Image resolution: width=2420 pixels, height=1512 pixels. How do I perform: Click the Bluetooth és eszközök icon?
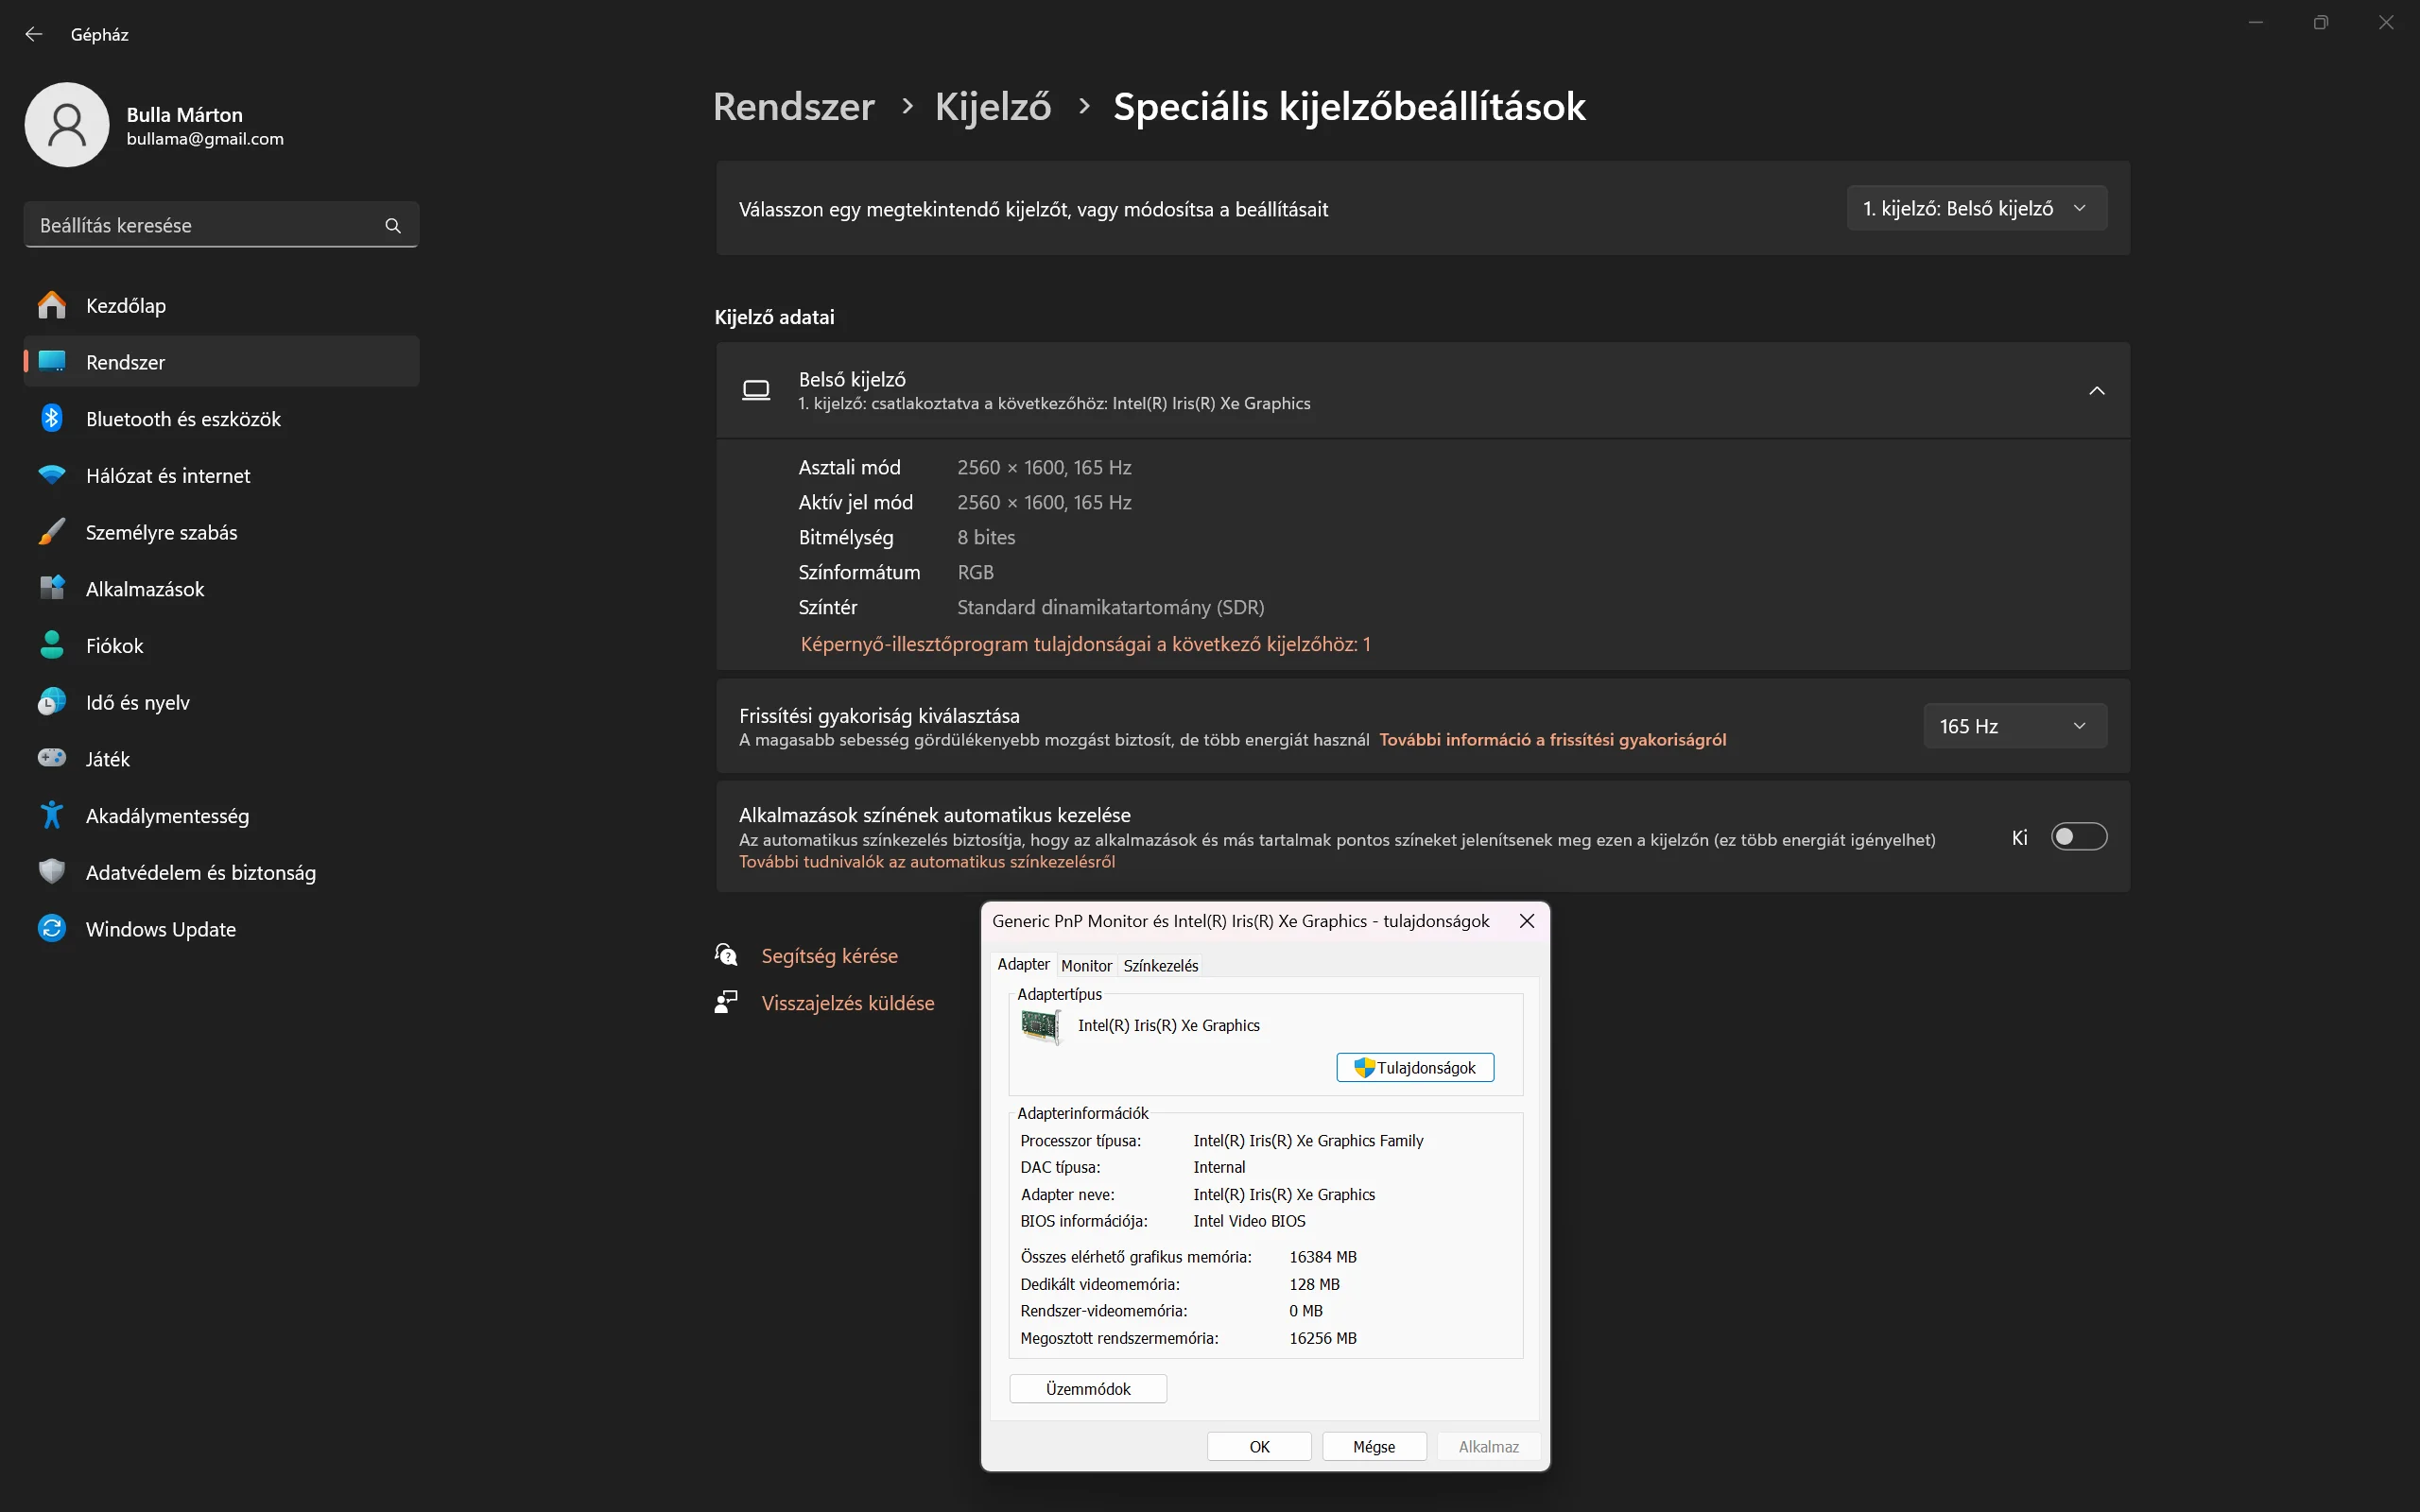coord(52,418)
